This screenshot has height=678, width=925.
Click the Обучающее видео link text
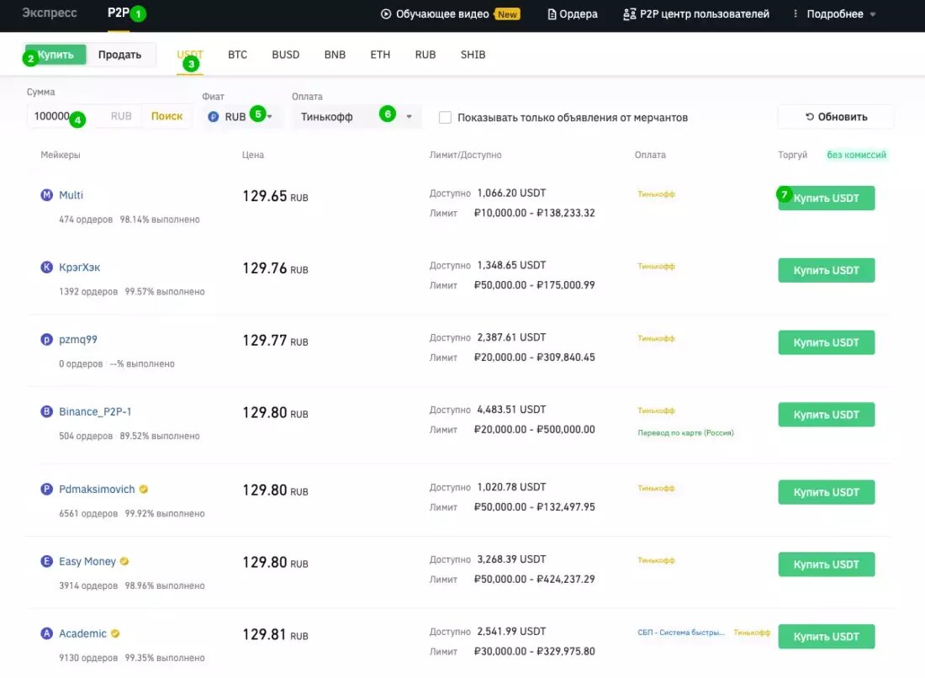[442, 14]
